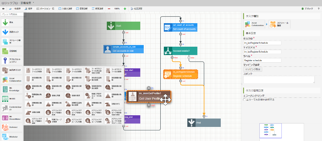Open the 汎用タスク palette category
322x141 pixels.
click(12, 32)
